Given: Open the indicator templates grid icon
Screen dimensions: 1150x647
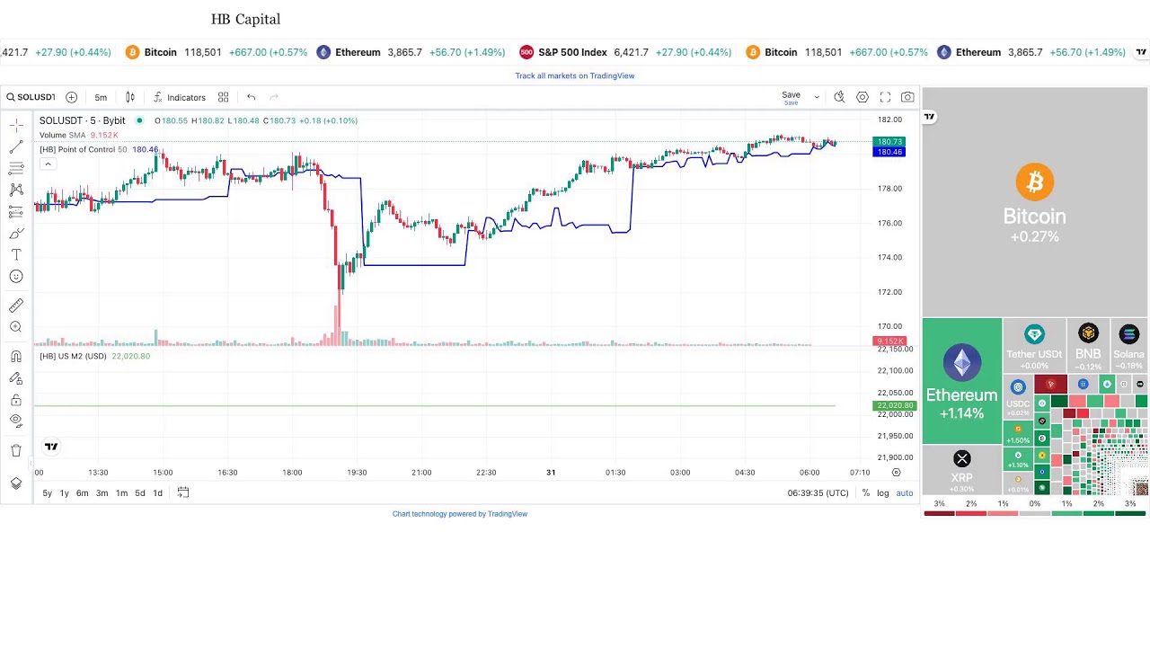Looking at the screenshot, I should tap(223, 97).
